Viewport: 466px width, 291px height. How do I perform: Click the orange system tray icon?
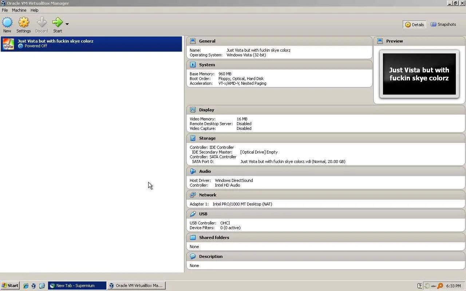coord(440,286)
